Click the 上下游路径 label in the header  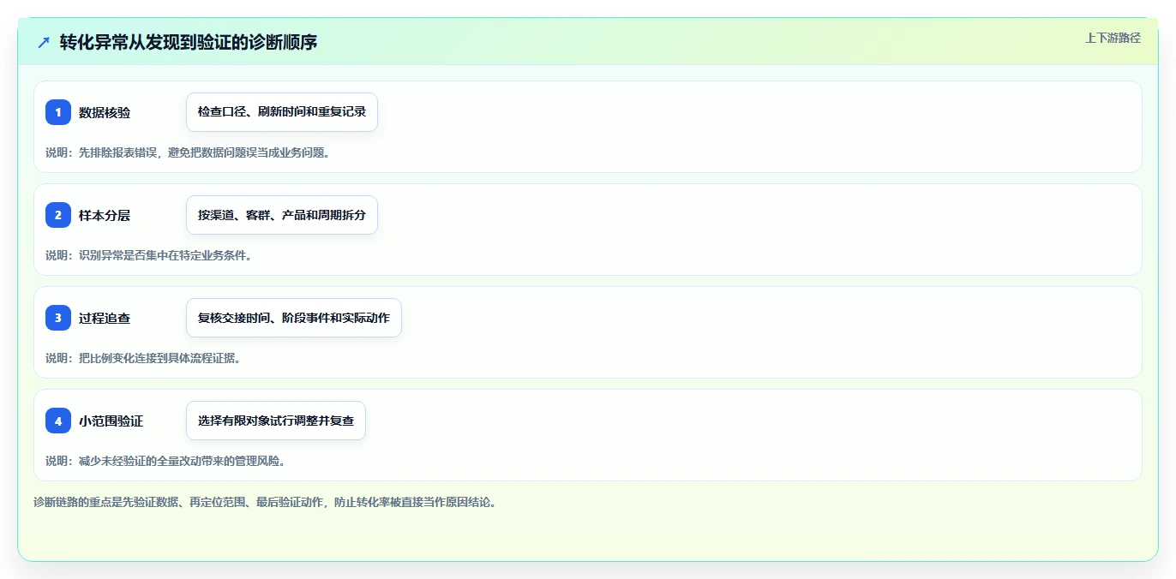(x=1113, y=38)
